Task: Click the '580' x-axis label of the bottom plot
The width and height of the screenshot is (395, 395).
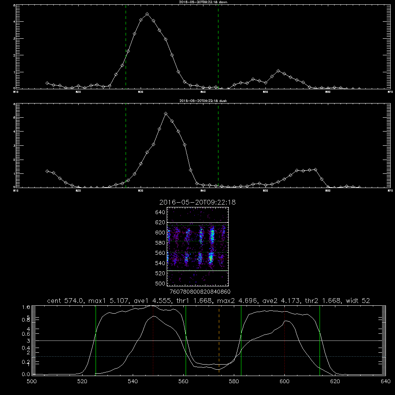Action: tap(234, 382)
